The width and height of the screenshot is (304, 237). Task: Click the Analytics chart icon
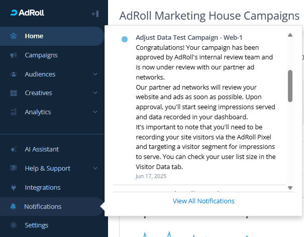point(14,112)
